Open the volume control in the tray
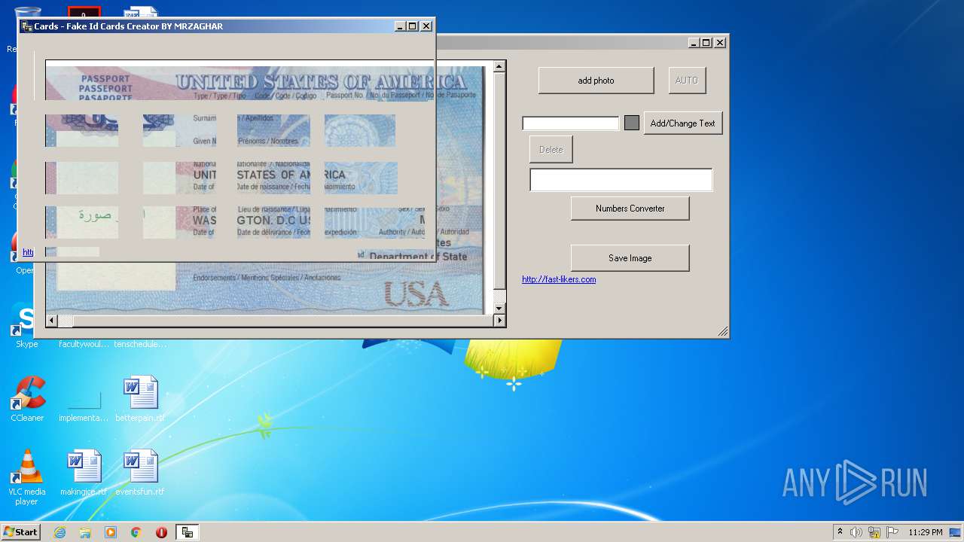 tap(856, 532)
